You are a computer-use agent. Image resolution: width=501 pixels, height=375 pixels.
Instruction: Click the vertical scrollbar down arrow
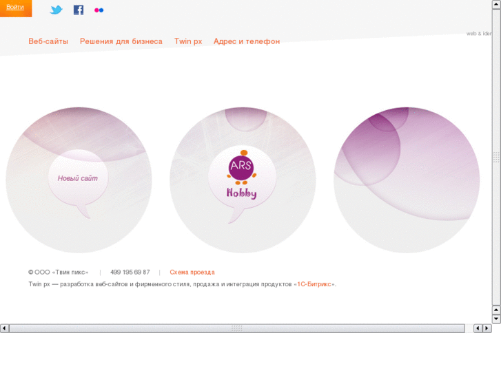coord(496,319)
